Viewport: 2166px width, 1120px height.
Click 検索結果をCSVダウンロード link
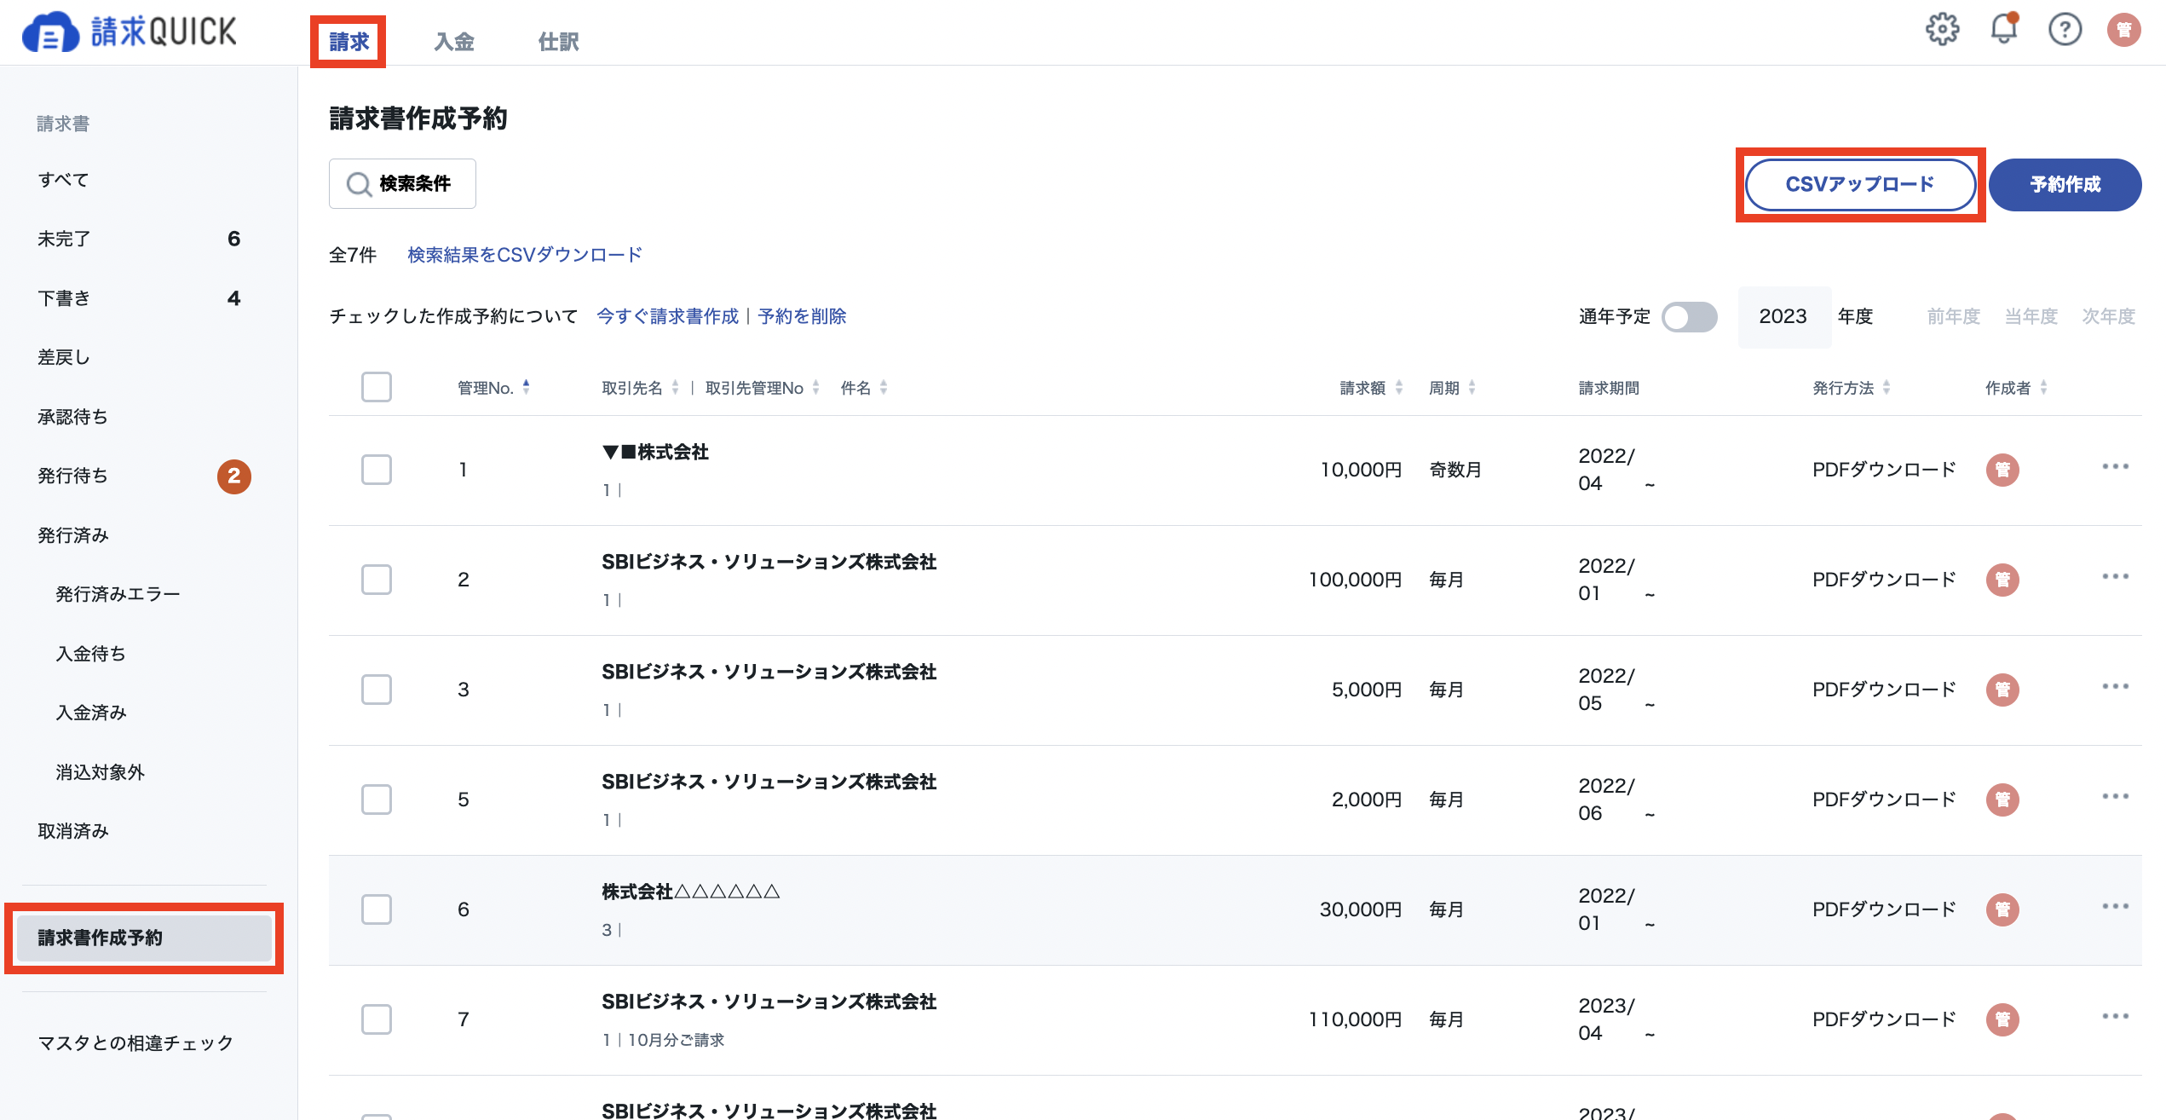[525, 255]
